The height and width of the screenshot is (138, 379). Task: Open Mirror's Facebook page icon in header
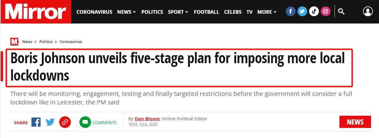(x=291, y=12)
